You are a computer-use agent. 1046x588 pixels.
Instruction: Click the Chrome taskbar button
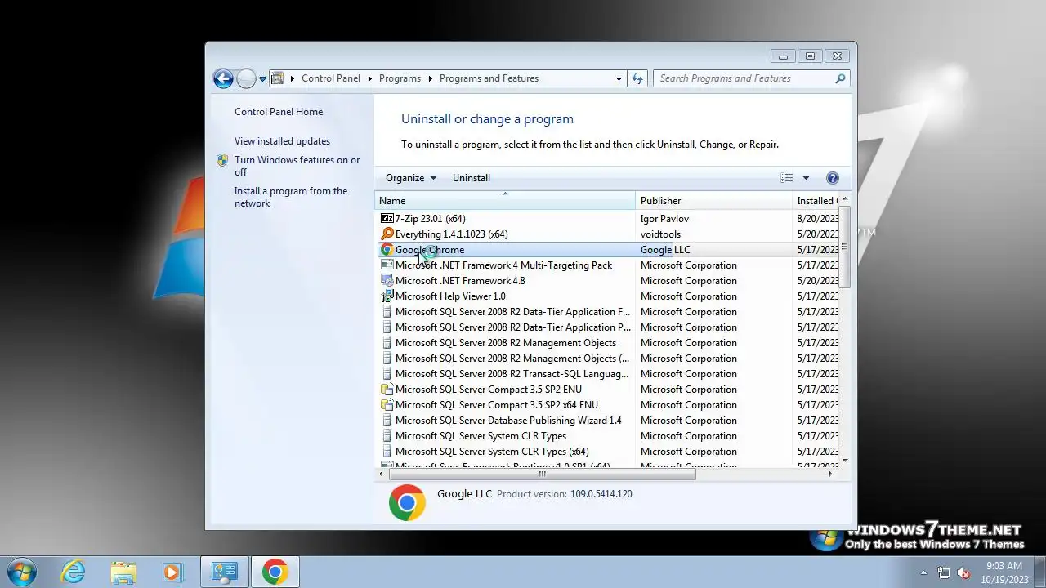coord(275,572)
